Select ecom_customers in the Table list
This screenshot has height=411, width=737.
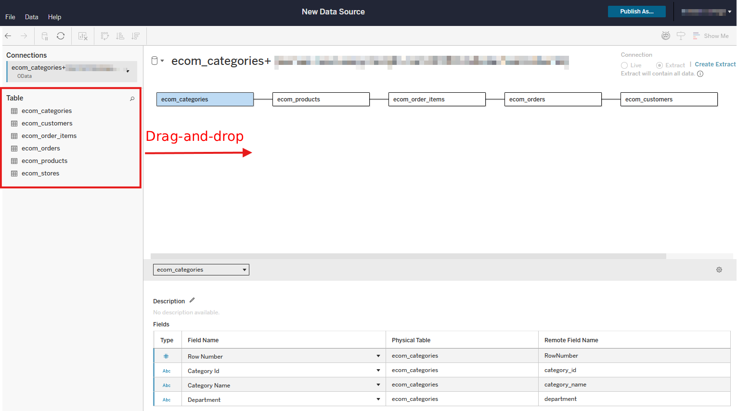click(47, 124)
